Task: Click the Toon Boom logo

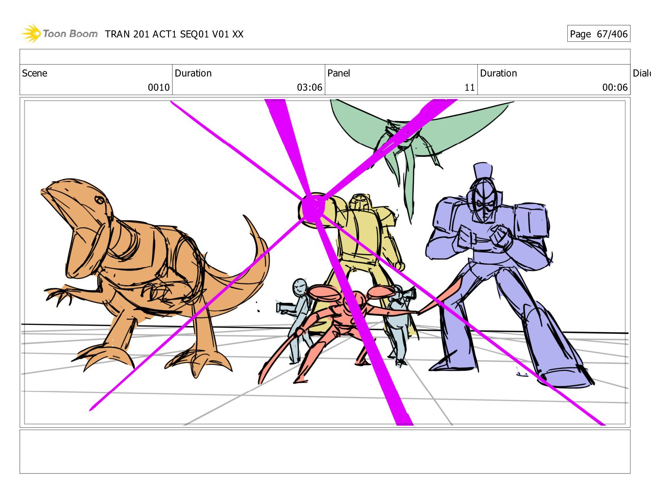Action: pyautogui.click(x=59, y=34)
